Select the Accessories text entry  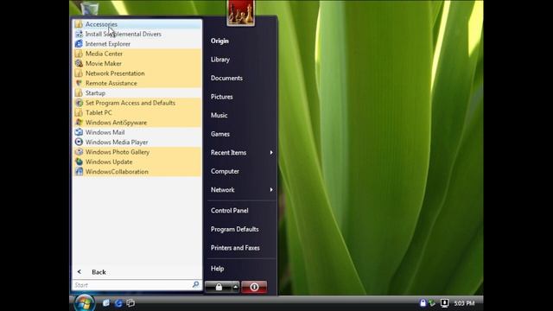(x=101, y=24)
